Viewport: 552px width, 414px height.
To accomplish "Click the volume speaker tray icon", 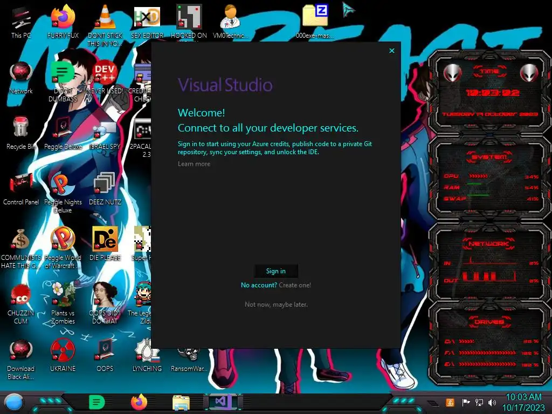I will 492,402.
